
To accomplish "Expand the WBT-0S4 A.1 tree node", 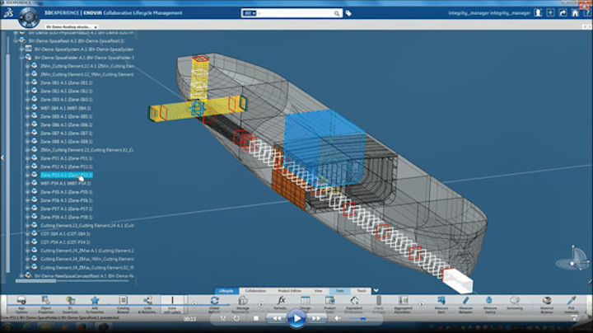I will (27, 108).
